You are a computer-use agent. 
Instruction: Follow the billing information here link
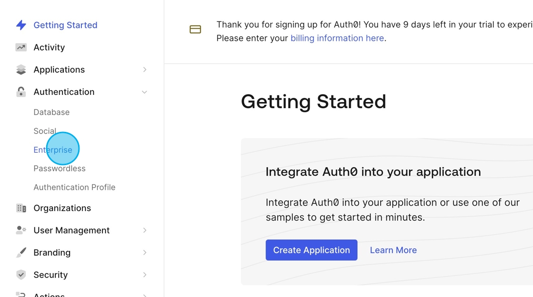[337, 38]
